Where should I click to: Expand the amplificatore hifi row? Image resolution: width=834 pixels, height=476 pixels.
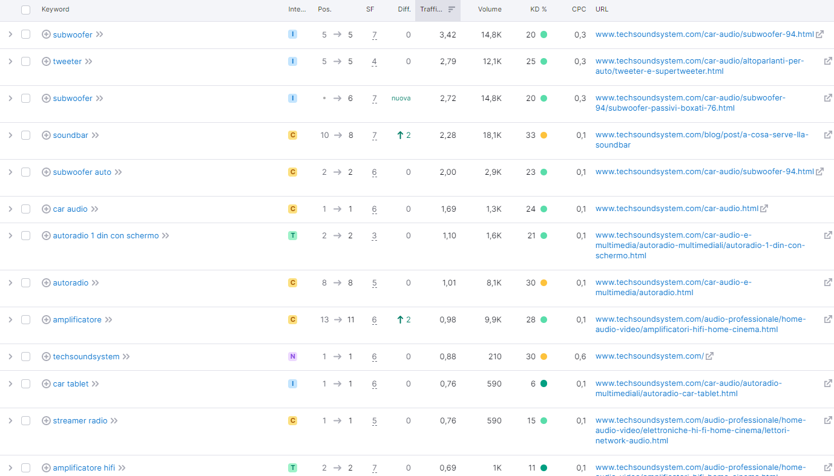pyautogui.click(x=10, y=468)
